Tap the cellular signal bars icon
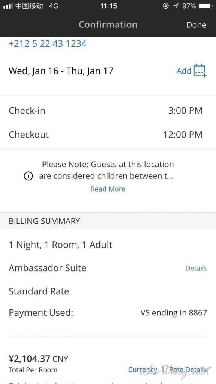The image size is (216, 384). click(x=8, y=6)
